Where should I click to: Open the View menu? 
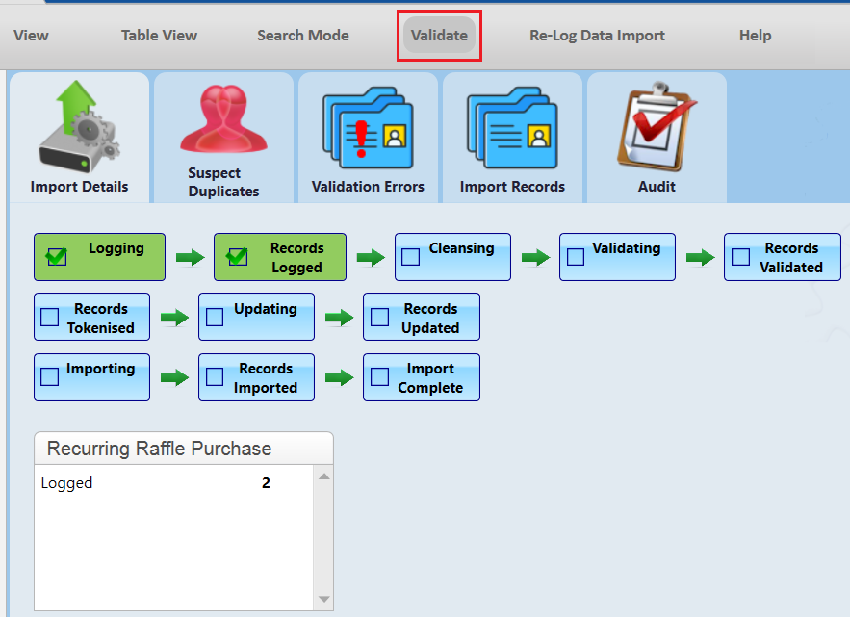click(31, 36)
